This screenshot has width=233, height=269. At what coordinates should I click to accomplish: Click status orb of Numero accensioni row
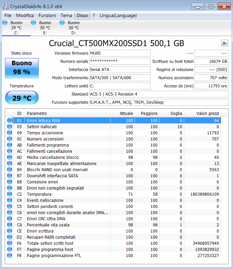click(x=10, y=139)
